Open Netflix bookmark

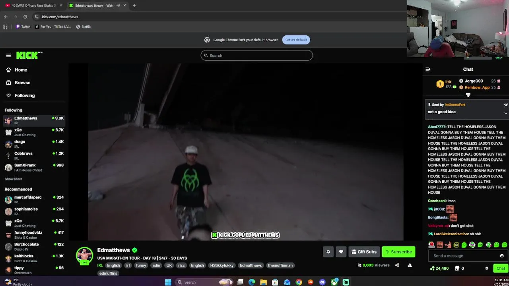pyautogui.click(x=84, y=27)
